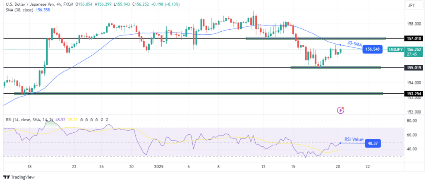This screenshot has width=426, height=183.
Task: Click the green rectangle near the 155.019 line
Action: click(x=335, y=68)
